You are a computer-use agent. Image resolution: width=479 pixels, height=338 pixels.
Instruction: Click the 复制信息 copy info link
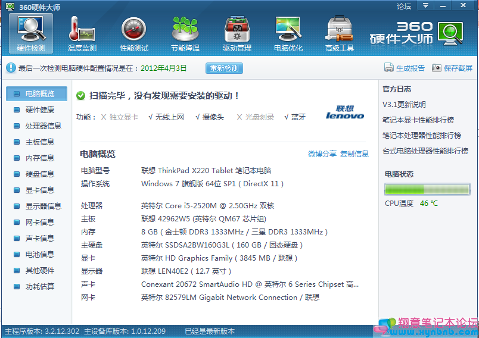pos(354,154)
